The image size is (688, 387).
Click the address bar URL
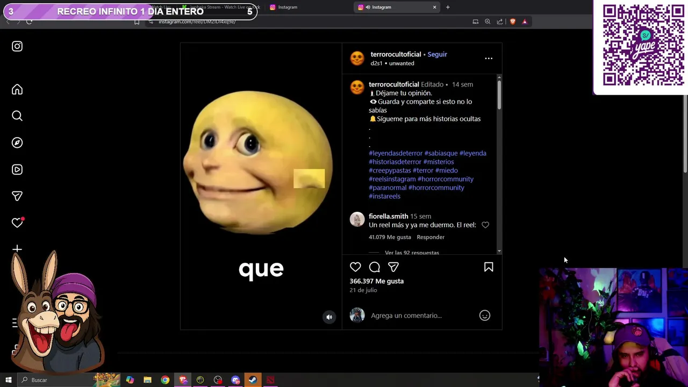(197, 21)
